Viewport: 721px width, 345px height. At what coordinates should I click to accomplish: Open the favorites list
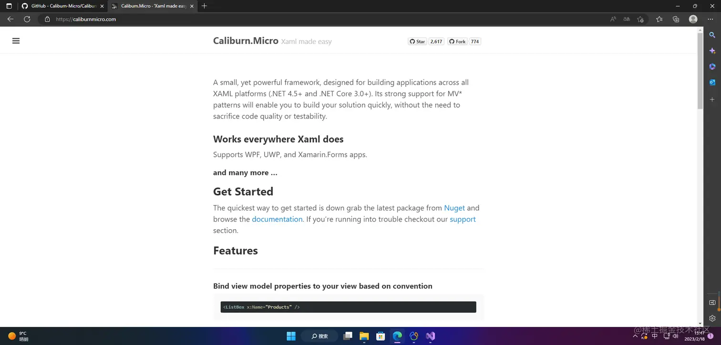pyautogui.click(x=659, y=19)
